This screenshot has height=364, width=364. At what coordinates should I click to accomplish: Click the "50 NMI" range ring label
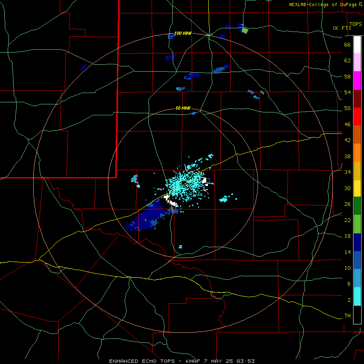click(x=183, y=108)
